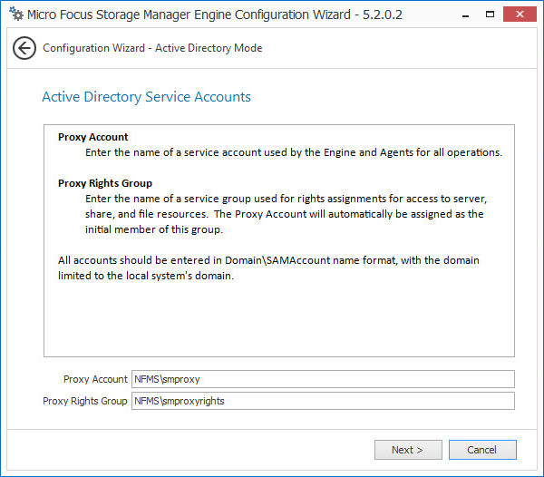Click the gear app icon in title bar
Screen dimensions: 544x477
pos(15,15)
